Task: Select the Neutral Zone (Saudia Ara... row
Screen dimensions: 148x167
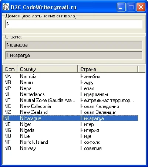Action: pos(47,100)
